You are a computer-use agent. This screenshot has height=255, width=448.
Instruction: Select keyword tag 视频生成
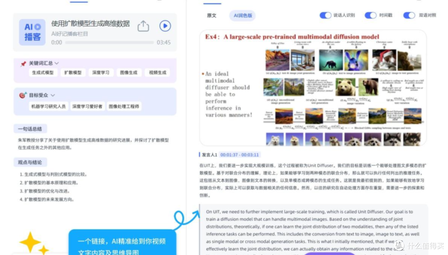coord(158,73)
